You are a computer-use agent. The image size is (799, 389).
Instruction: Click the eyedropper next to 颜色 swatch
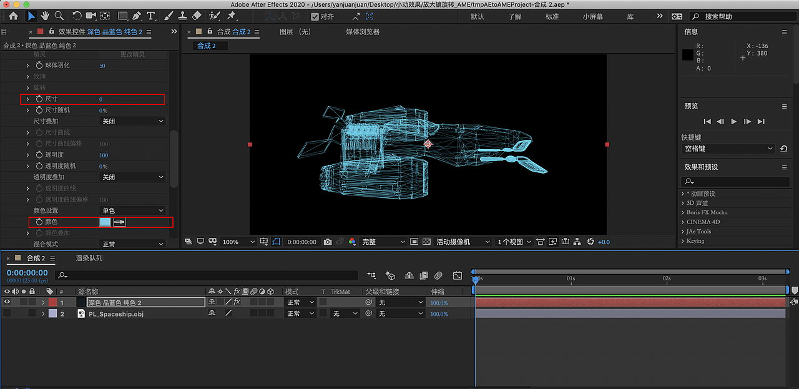pyautogui.click(x=119, y=222)
